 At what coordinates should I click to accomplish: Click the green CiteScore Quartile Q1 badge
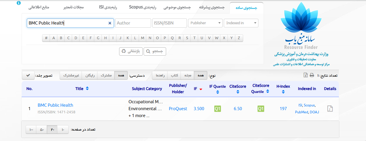[x=261, y=109]
